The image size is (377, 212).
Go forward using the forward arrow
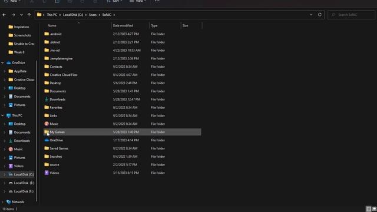click(x=13, y=15)
